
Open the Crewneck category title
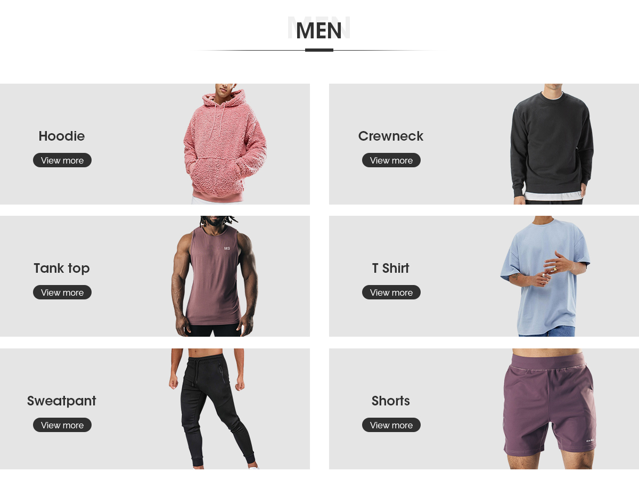pos(391,136)
